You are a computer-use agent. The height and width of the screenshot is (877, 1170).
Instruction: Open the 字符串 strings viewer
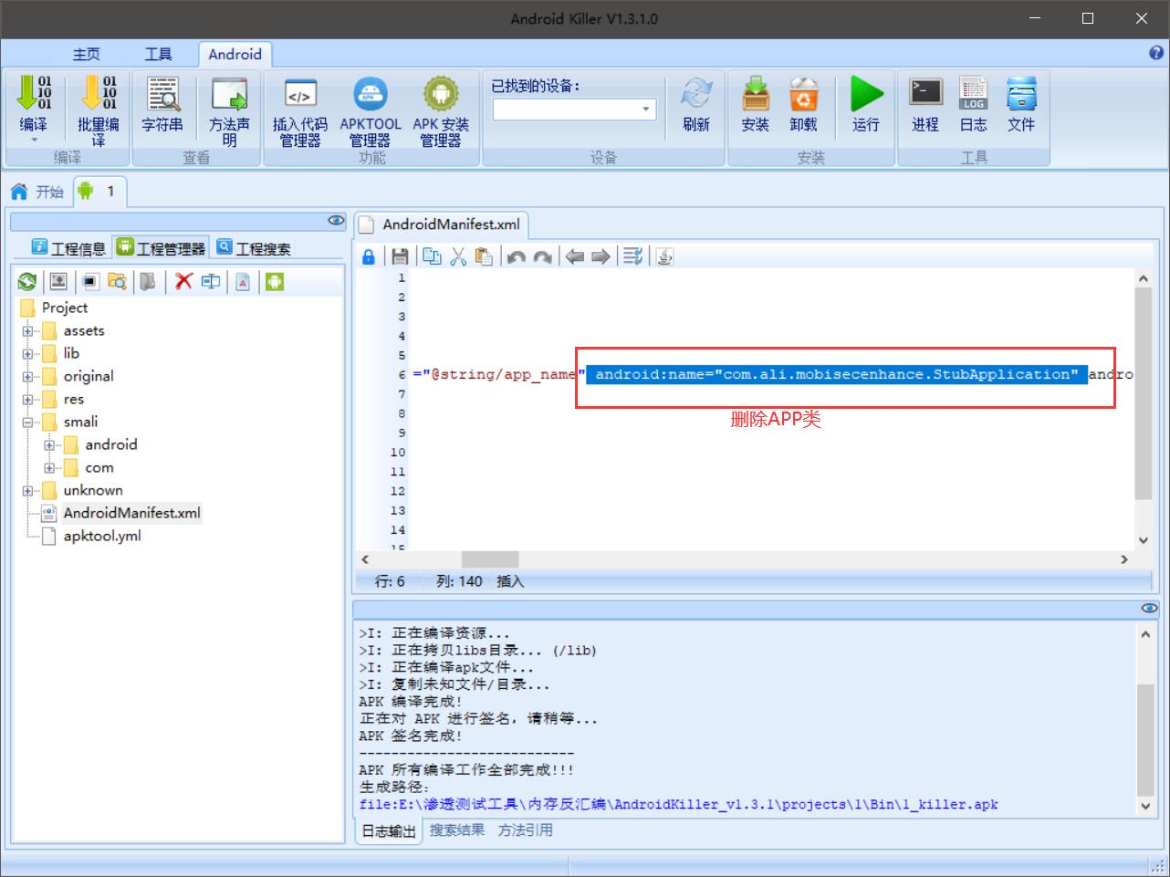tap(162, 105)
